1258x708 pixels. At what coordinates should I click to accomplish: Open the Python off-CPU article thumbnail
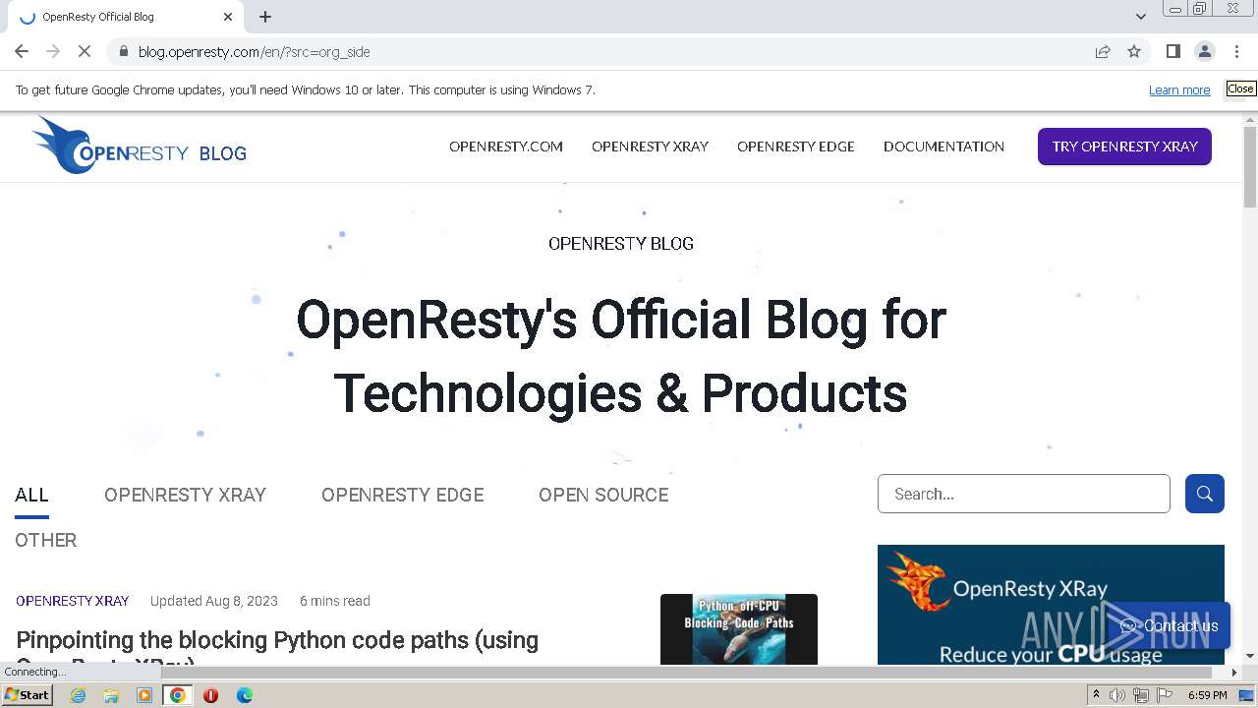[739, 629]
